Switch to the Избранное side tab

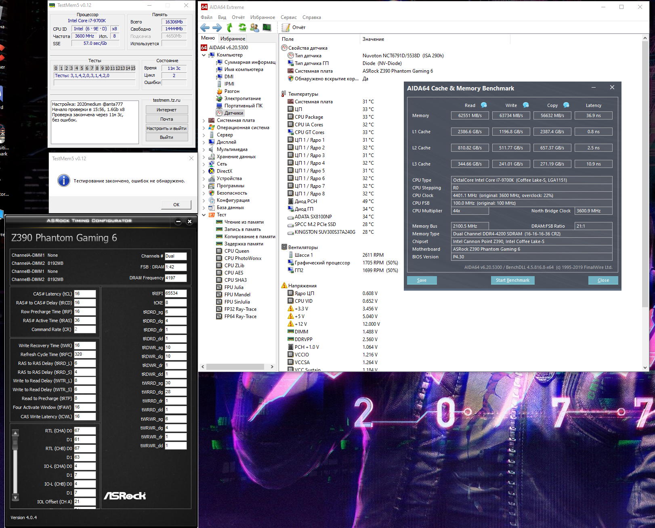pos(233,39)
